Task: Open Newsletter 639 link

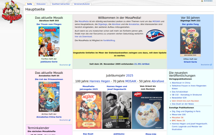Action: click(x=179, y=98)
